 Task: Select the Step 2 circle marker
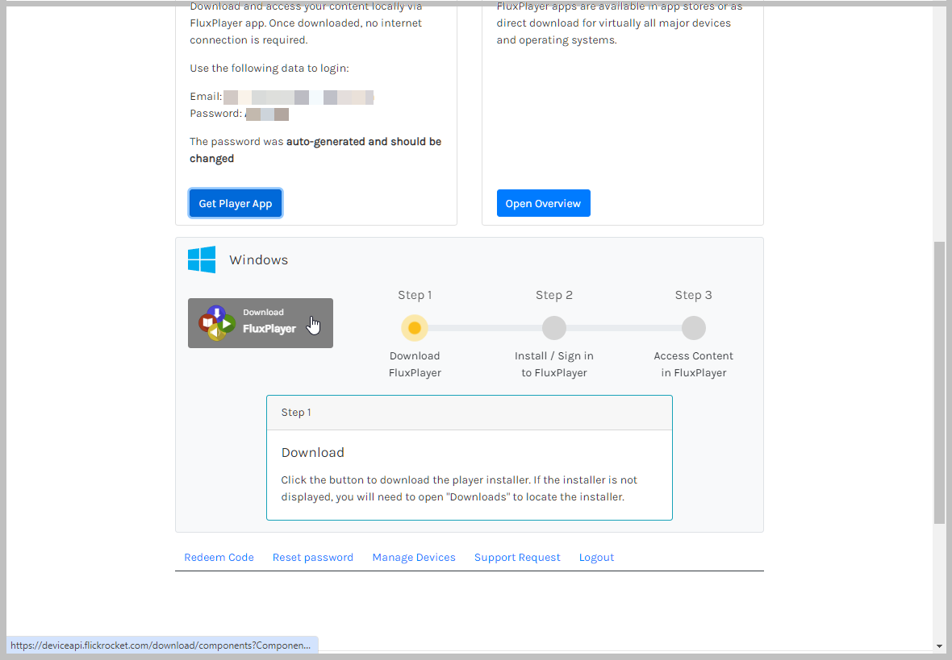point(553,328)
